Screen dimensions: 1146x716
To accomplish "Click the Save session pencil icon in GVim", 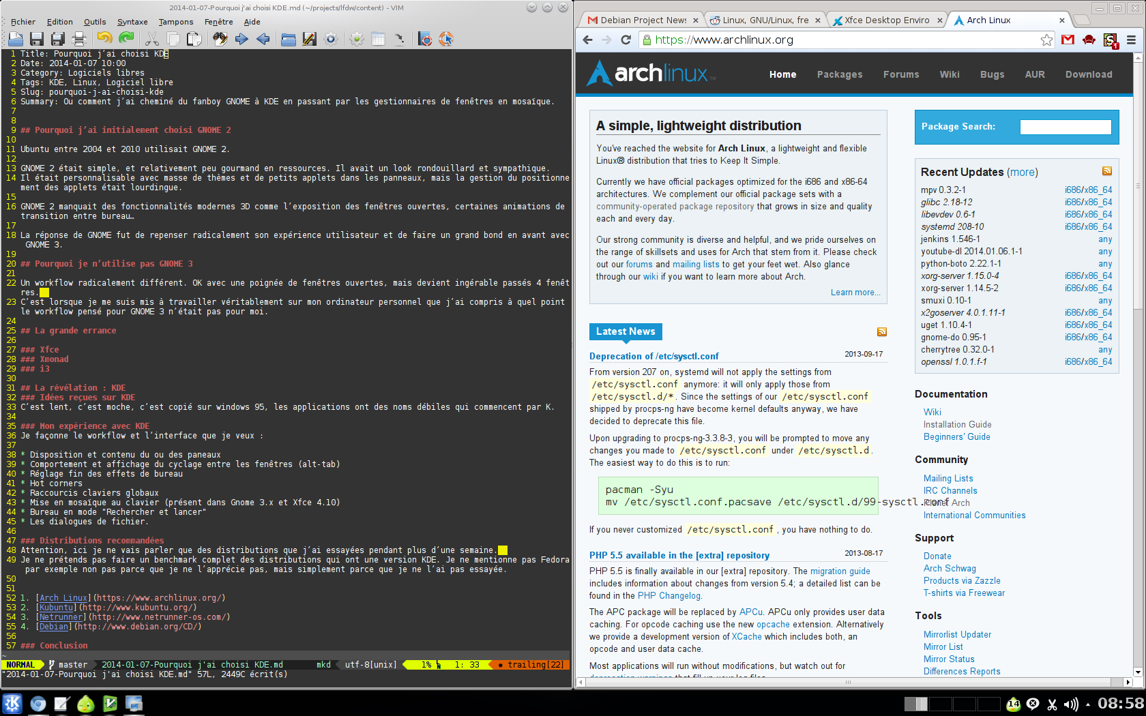I will point(310,39).
